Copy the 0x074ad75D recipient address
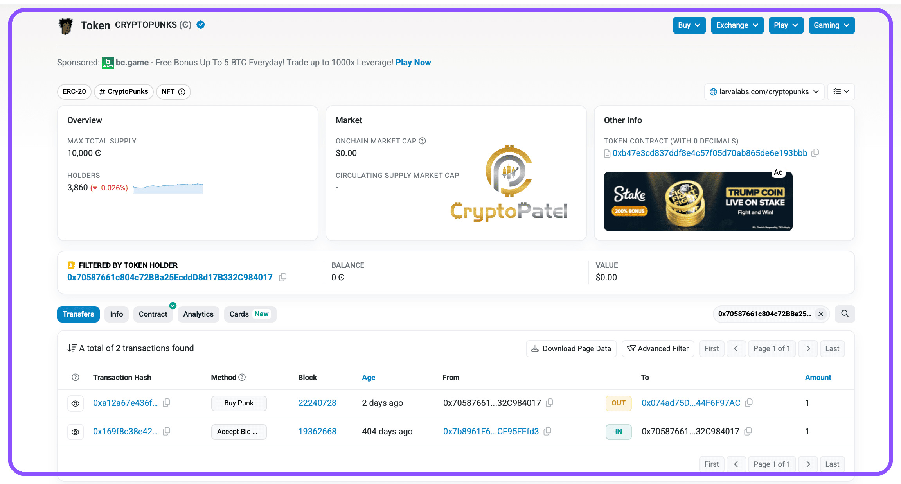The width and height of the screenshot is (901, 484). pyautogui.click(x=749, y=403)
